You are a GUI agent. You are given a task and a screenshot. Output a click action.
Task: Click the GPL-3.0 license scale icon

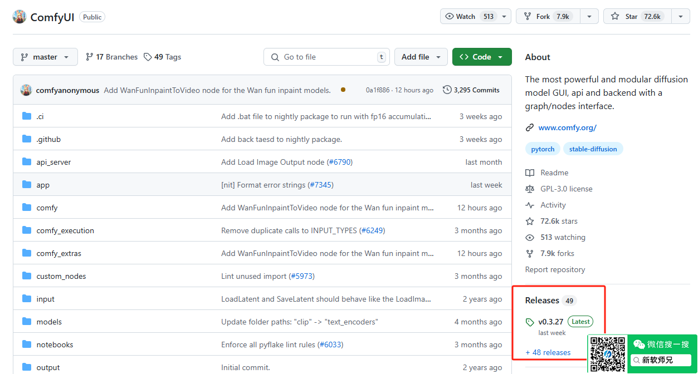530,189
